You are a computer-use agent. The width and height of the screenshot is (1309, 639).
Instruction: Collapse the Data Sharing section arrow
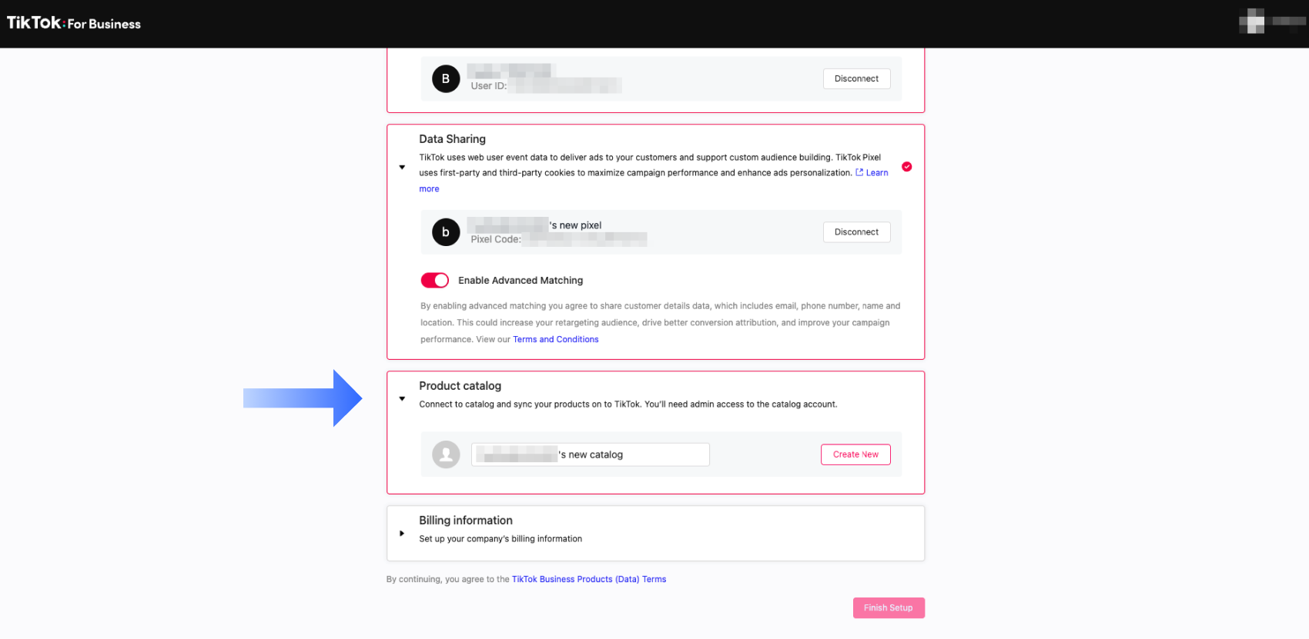pos(402,167)
